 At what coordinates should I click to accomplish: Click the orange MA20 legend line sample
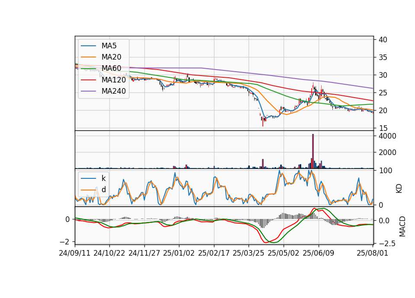point(88,57)
